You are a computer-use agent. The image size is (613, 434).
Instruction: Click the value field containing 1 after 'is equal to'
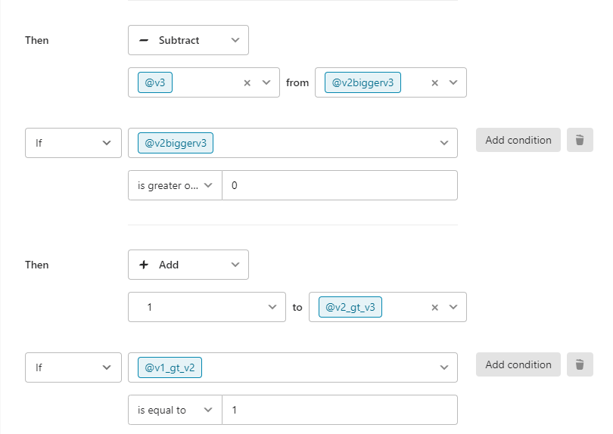coord(340,410)
